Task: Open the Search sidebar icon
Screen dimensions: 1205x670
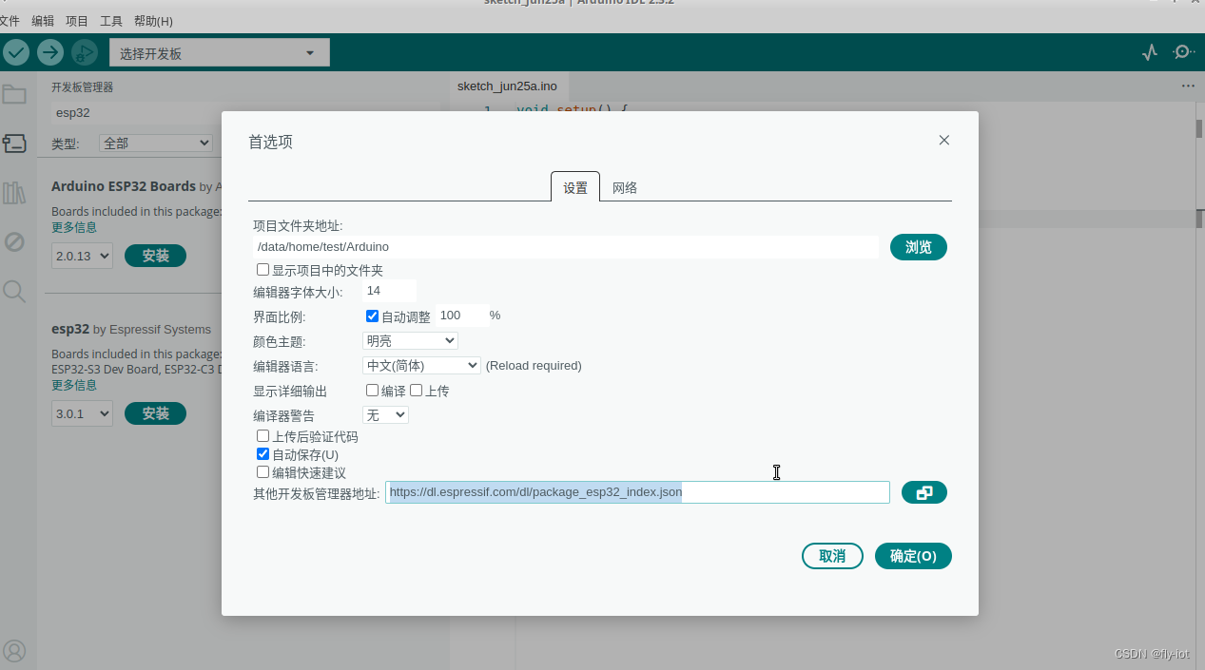Action: 14,291
